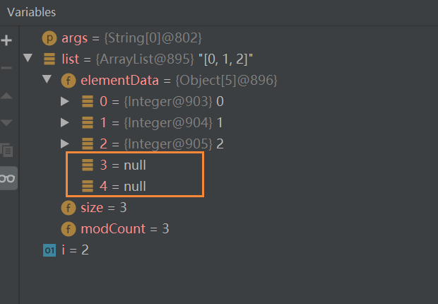Click the move watch down arrow
The image size is (438, 304).
6,122
